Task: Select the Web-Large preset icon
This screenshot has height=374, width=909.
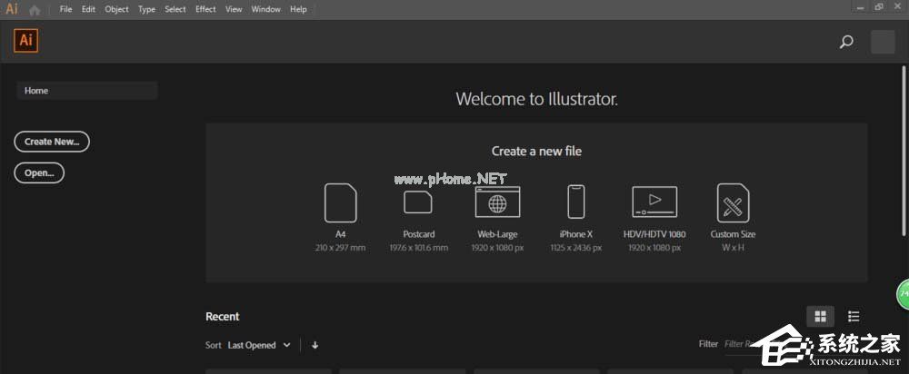Action: coord(497,202)
